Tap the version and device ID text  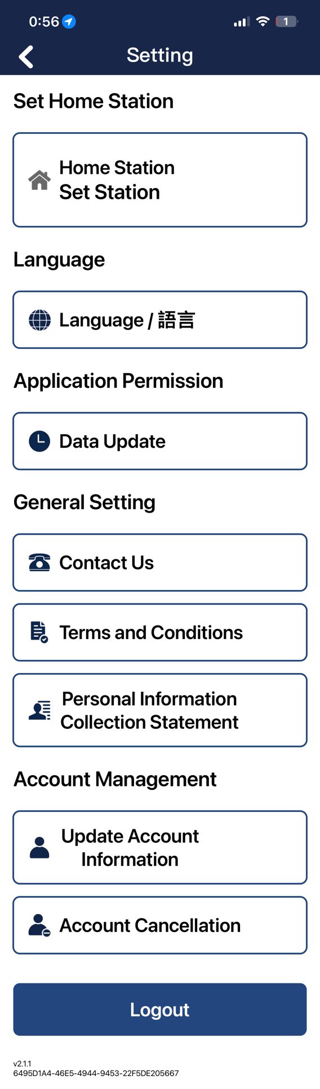pos(96,1068)
